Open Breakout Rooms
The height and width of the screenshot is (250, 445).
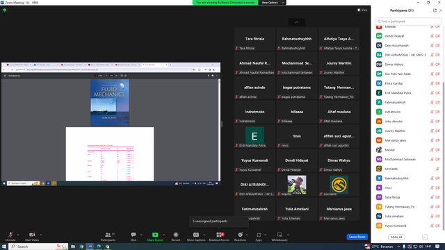coord(219,236)
